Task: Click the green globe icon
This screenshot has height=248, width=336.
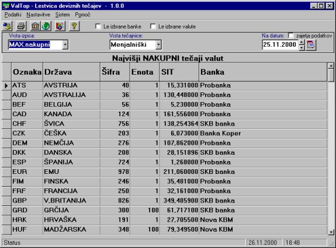Action: tap(46, 26)
